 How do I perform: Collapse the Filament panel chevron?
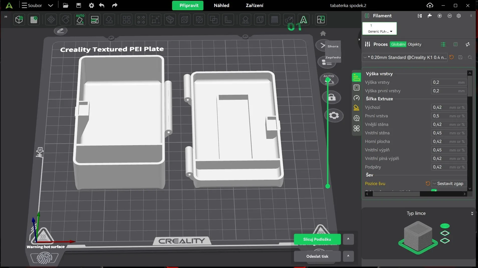(x=471, y=16)
